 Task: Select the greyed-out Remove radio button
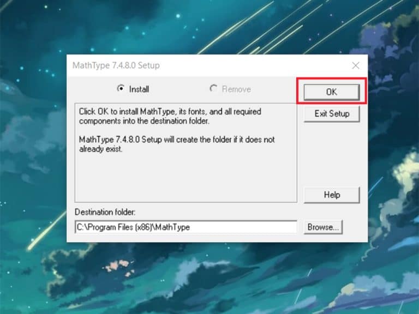pos(213,88)
